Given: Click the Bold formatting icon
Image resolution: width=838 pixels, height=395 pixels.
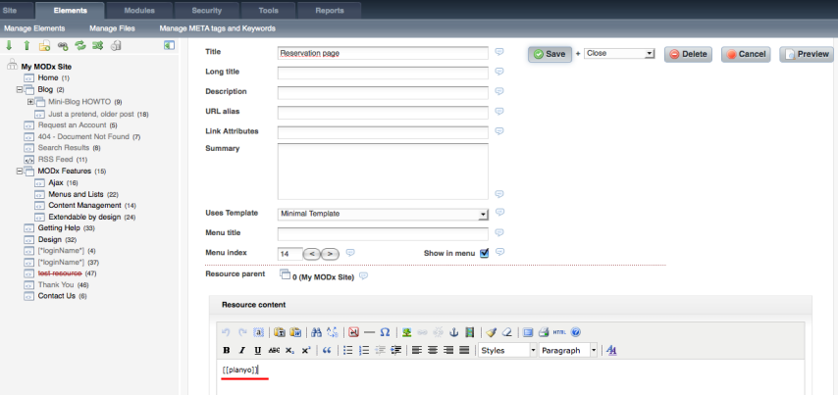Looking at the screenshot, I should pyautogui.click(x=227, y=350).
